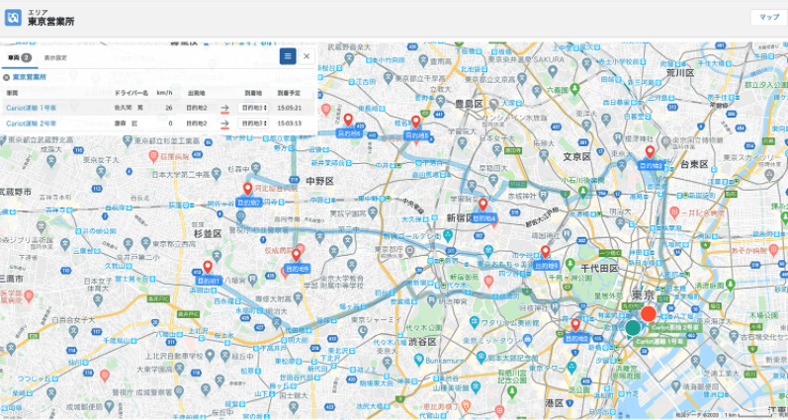Click the destination pin labeled 目的地6 near 東長崎
This screenshot has height=420, width=788.
(x=348, y=120)
